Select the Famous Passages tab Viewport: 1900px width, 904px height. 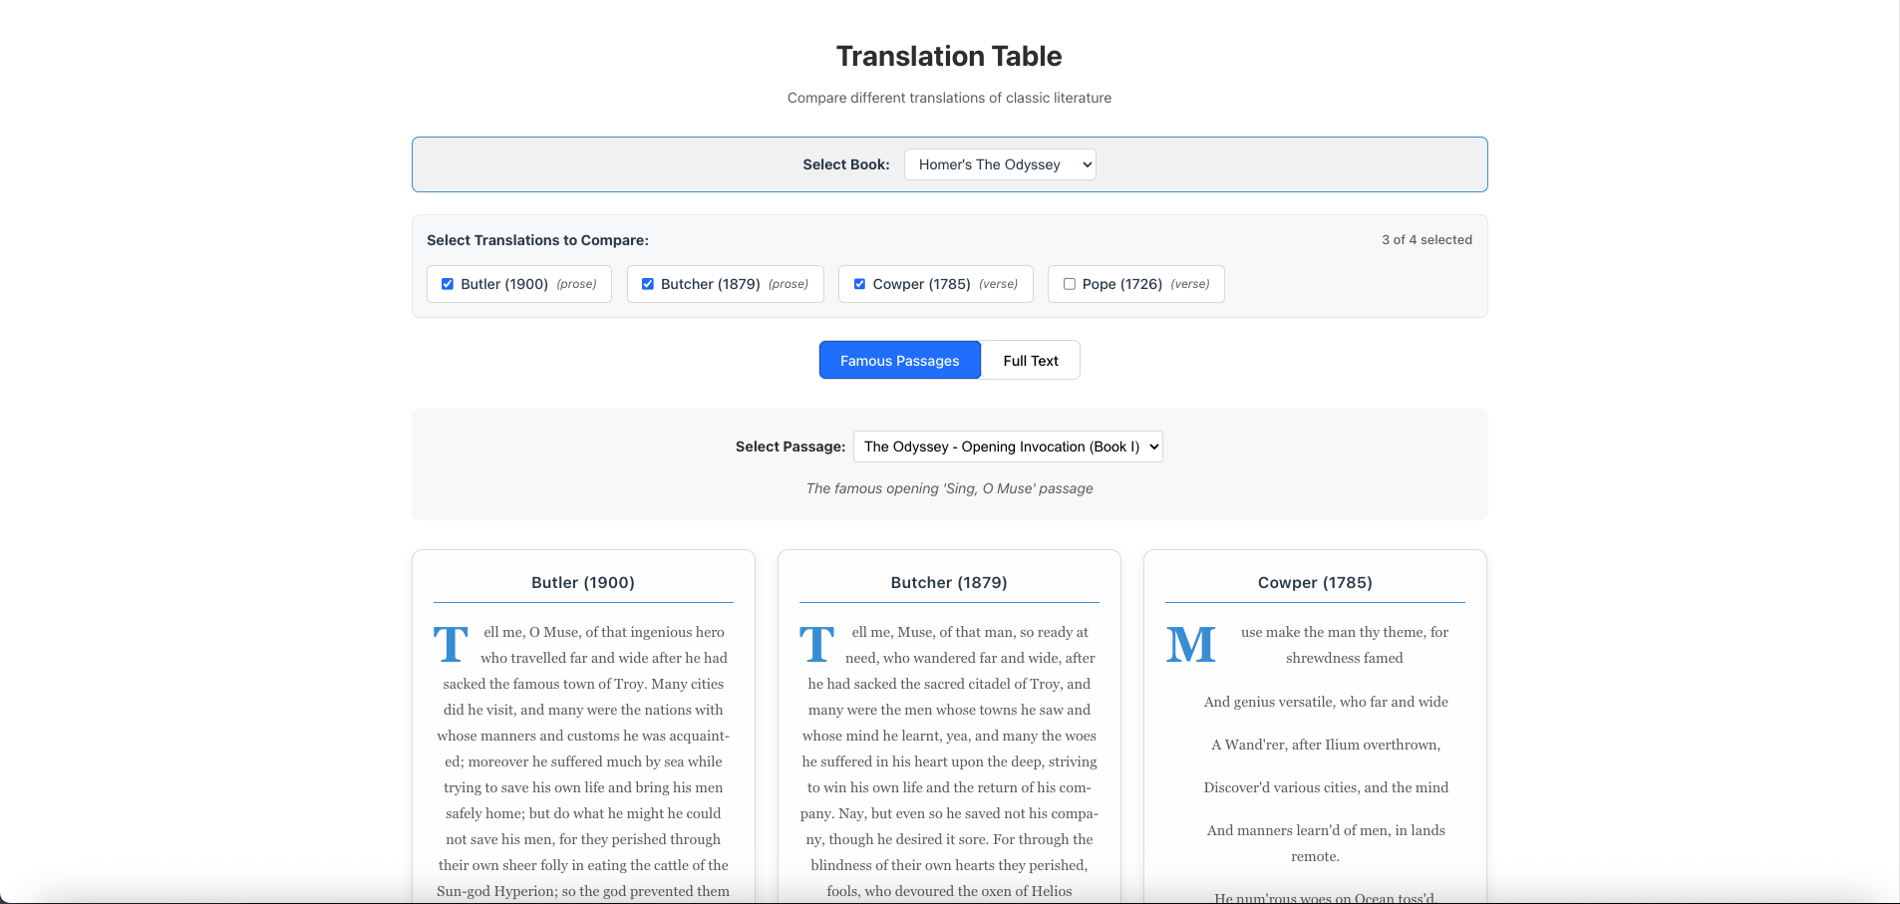[x=898, y=360]
